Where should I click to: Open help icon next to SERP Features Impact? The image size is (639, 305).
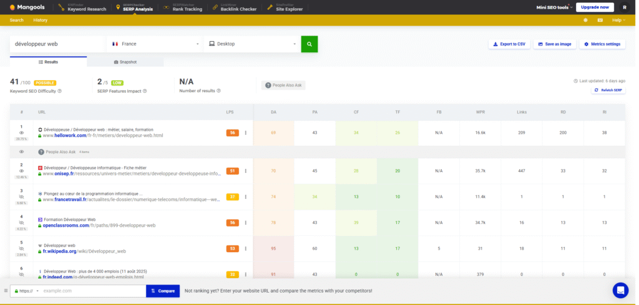click(x=145, y=91)
